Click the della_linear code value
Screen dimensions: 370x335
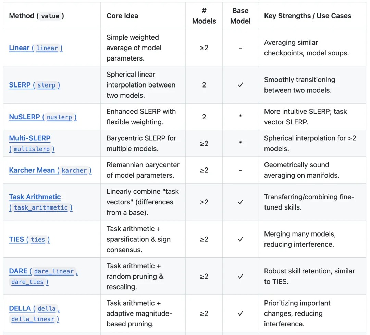click(x=33, y=319)
